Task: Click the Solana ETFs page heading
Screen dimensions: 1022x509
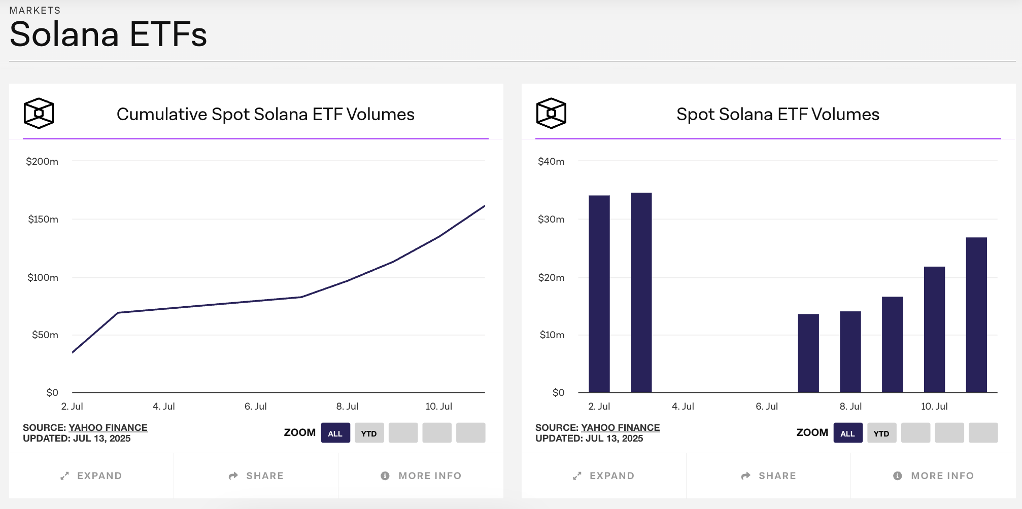Action: [x=108, y=34]
